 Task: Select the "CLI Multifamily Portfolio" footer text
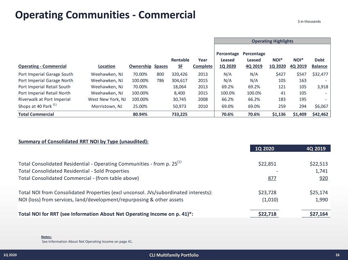pyautogui.click(x=174, y=255)
